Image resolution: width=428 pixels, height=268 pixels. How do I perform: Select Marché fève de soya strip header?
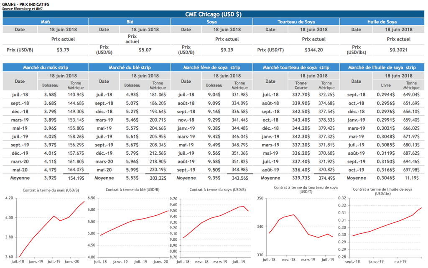pos(212,67)
